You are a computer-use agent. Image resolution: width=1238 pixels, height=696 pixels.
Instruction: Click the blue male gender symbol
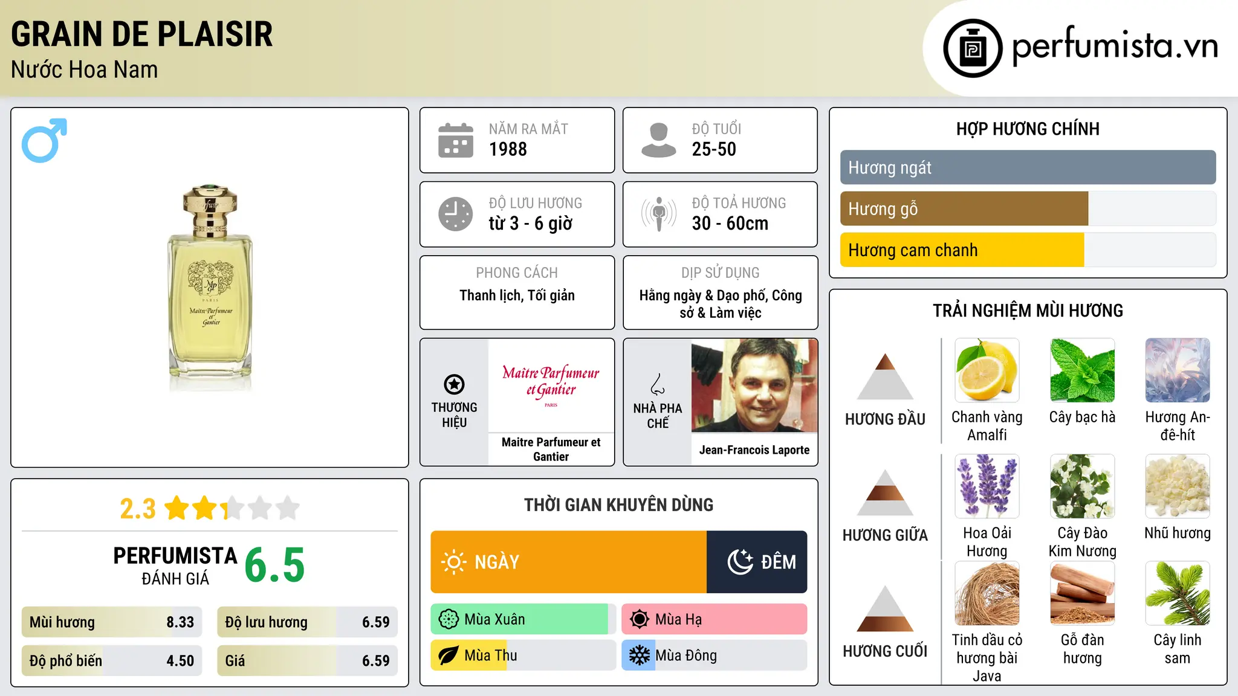tap(44, 140)
